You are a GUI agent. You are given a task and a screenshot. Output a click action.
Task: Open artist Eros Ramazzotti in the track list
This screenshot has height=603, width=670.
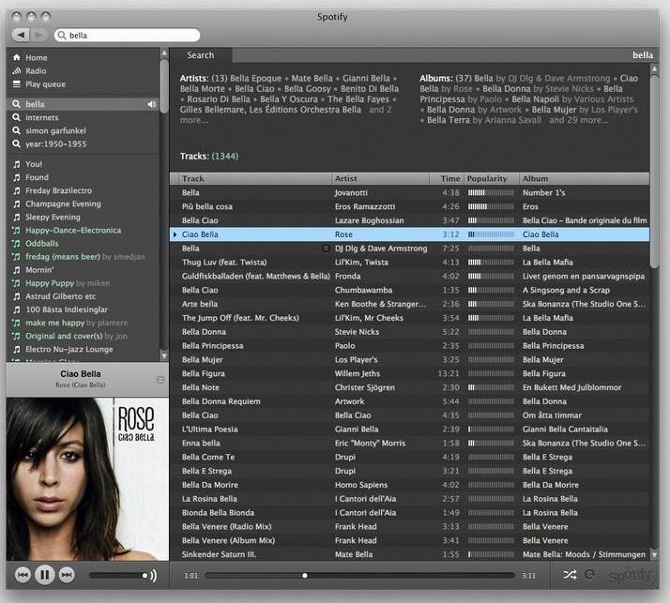tap(365, 206)
